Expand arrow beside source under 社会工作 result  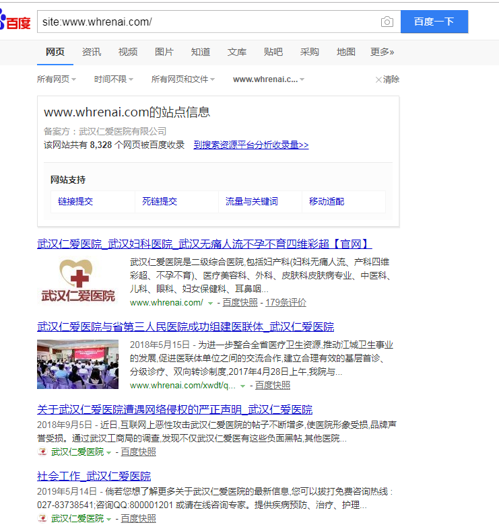pos(108,520)
